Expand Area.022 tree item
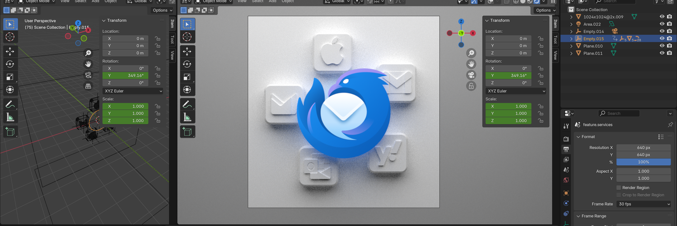The width and height of the screenshot is (677, 226). click(571, 24)
